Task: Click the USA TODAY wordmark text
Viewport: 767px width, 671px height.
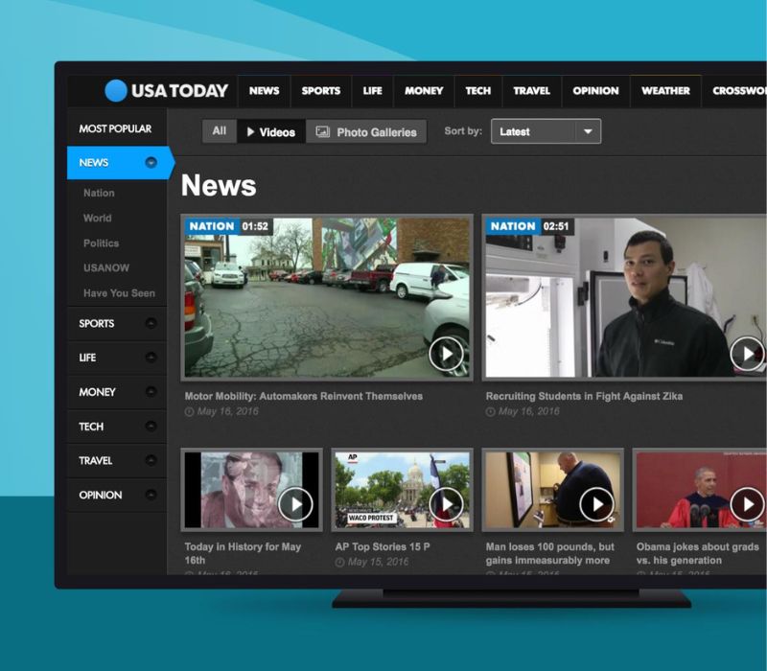Action: (179, 91)
